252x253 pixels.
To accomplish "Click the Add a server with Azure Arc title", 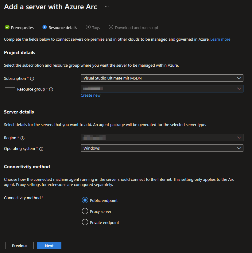I will 51,7.
